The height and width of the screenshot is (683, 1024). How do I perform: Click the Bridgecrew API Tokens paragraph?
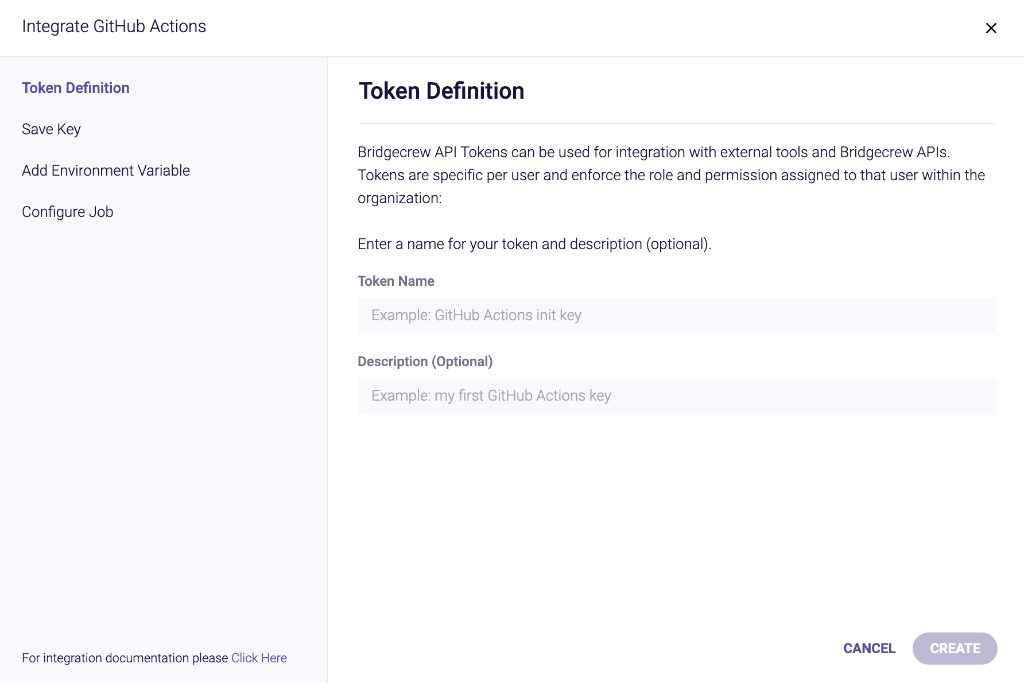pyautogui.click(x=672, y=175)
